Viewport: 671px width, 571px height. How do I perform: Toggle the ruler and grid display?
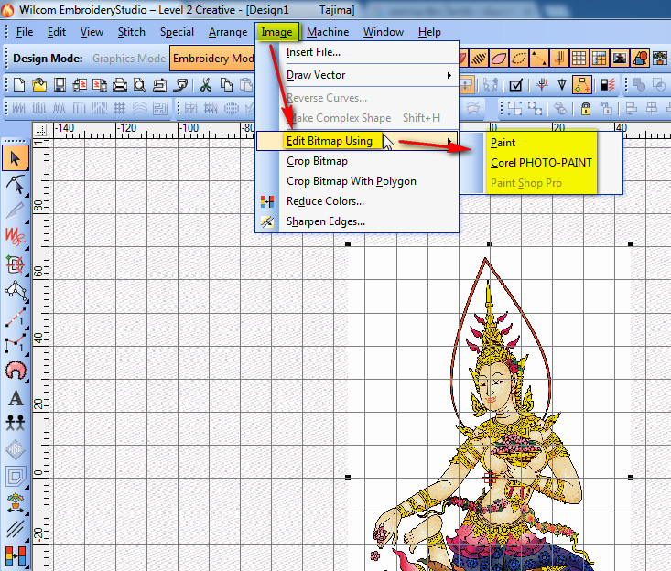599,59
